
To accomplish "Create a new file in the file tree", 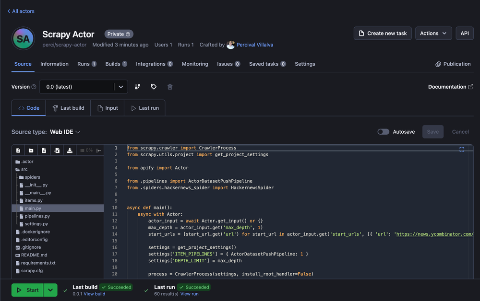I will [x=18, y=150].
